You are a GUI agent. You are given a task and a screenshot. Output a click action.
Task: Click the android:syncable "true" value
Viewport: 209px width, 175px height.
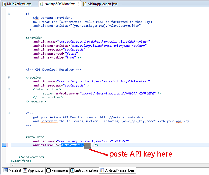click(70, 57)
